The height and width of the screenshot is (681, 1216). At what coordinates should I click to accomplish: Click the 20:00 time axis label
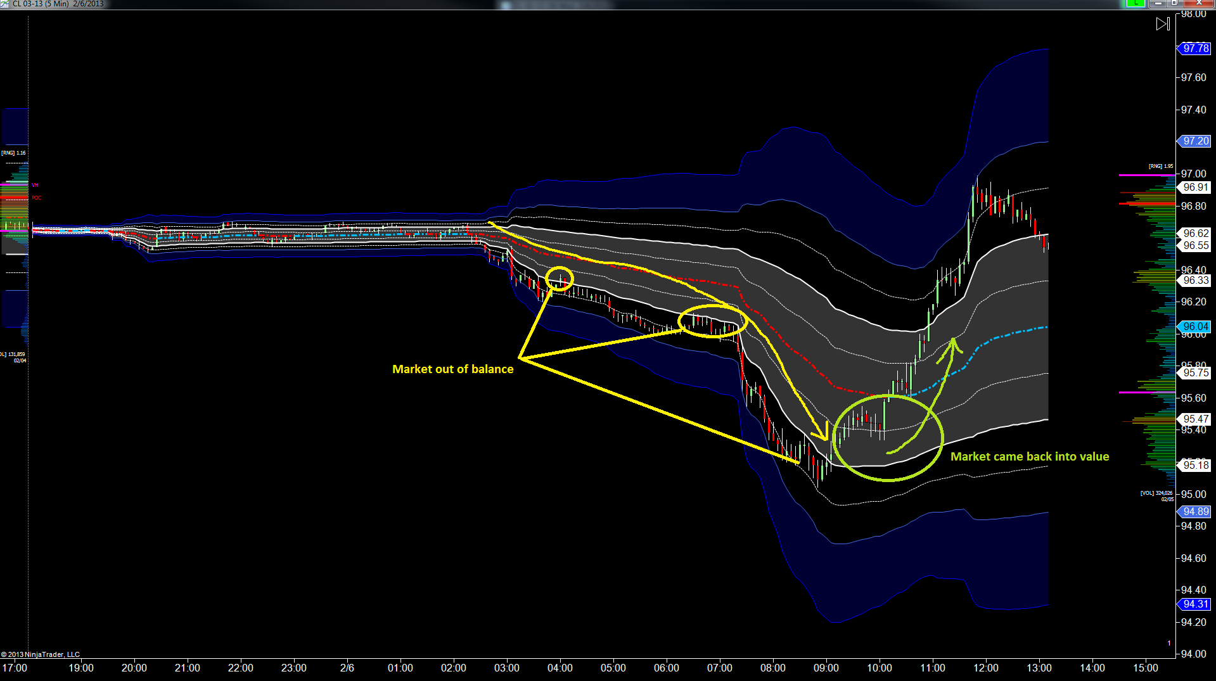(134, 668)
